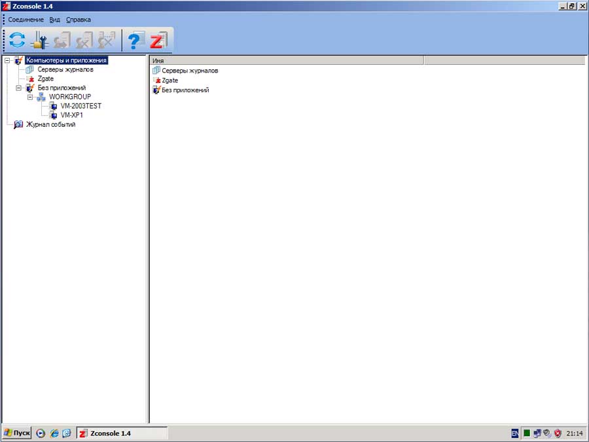Select Zgate in the tree
Screen dimensions: 589x442
pyautogui.click(x=45, y=78)
